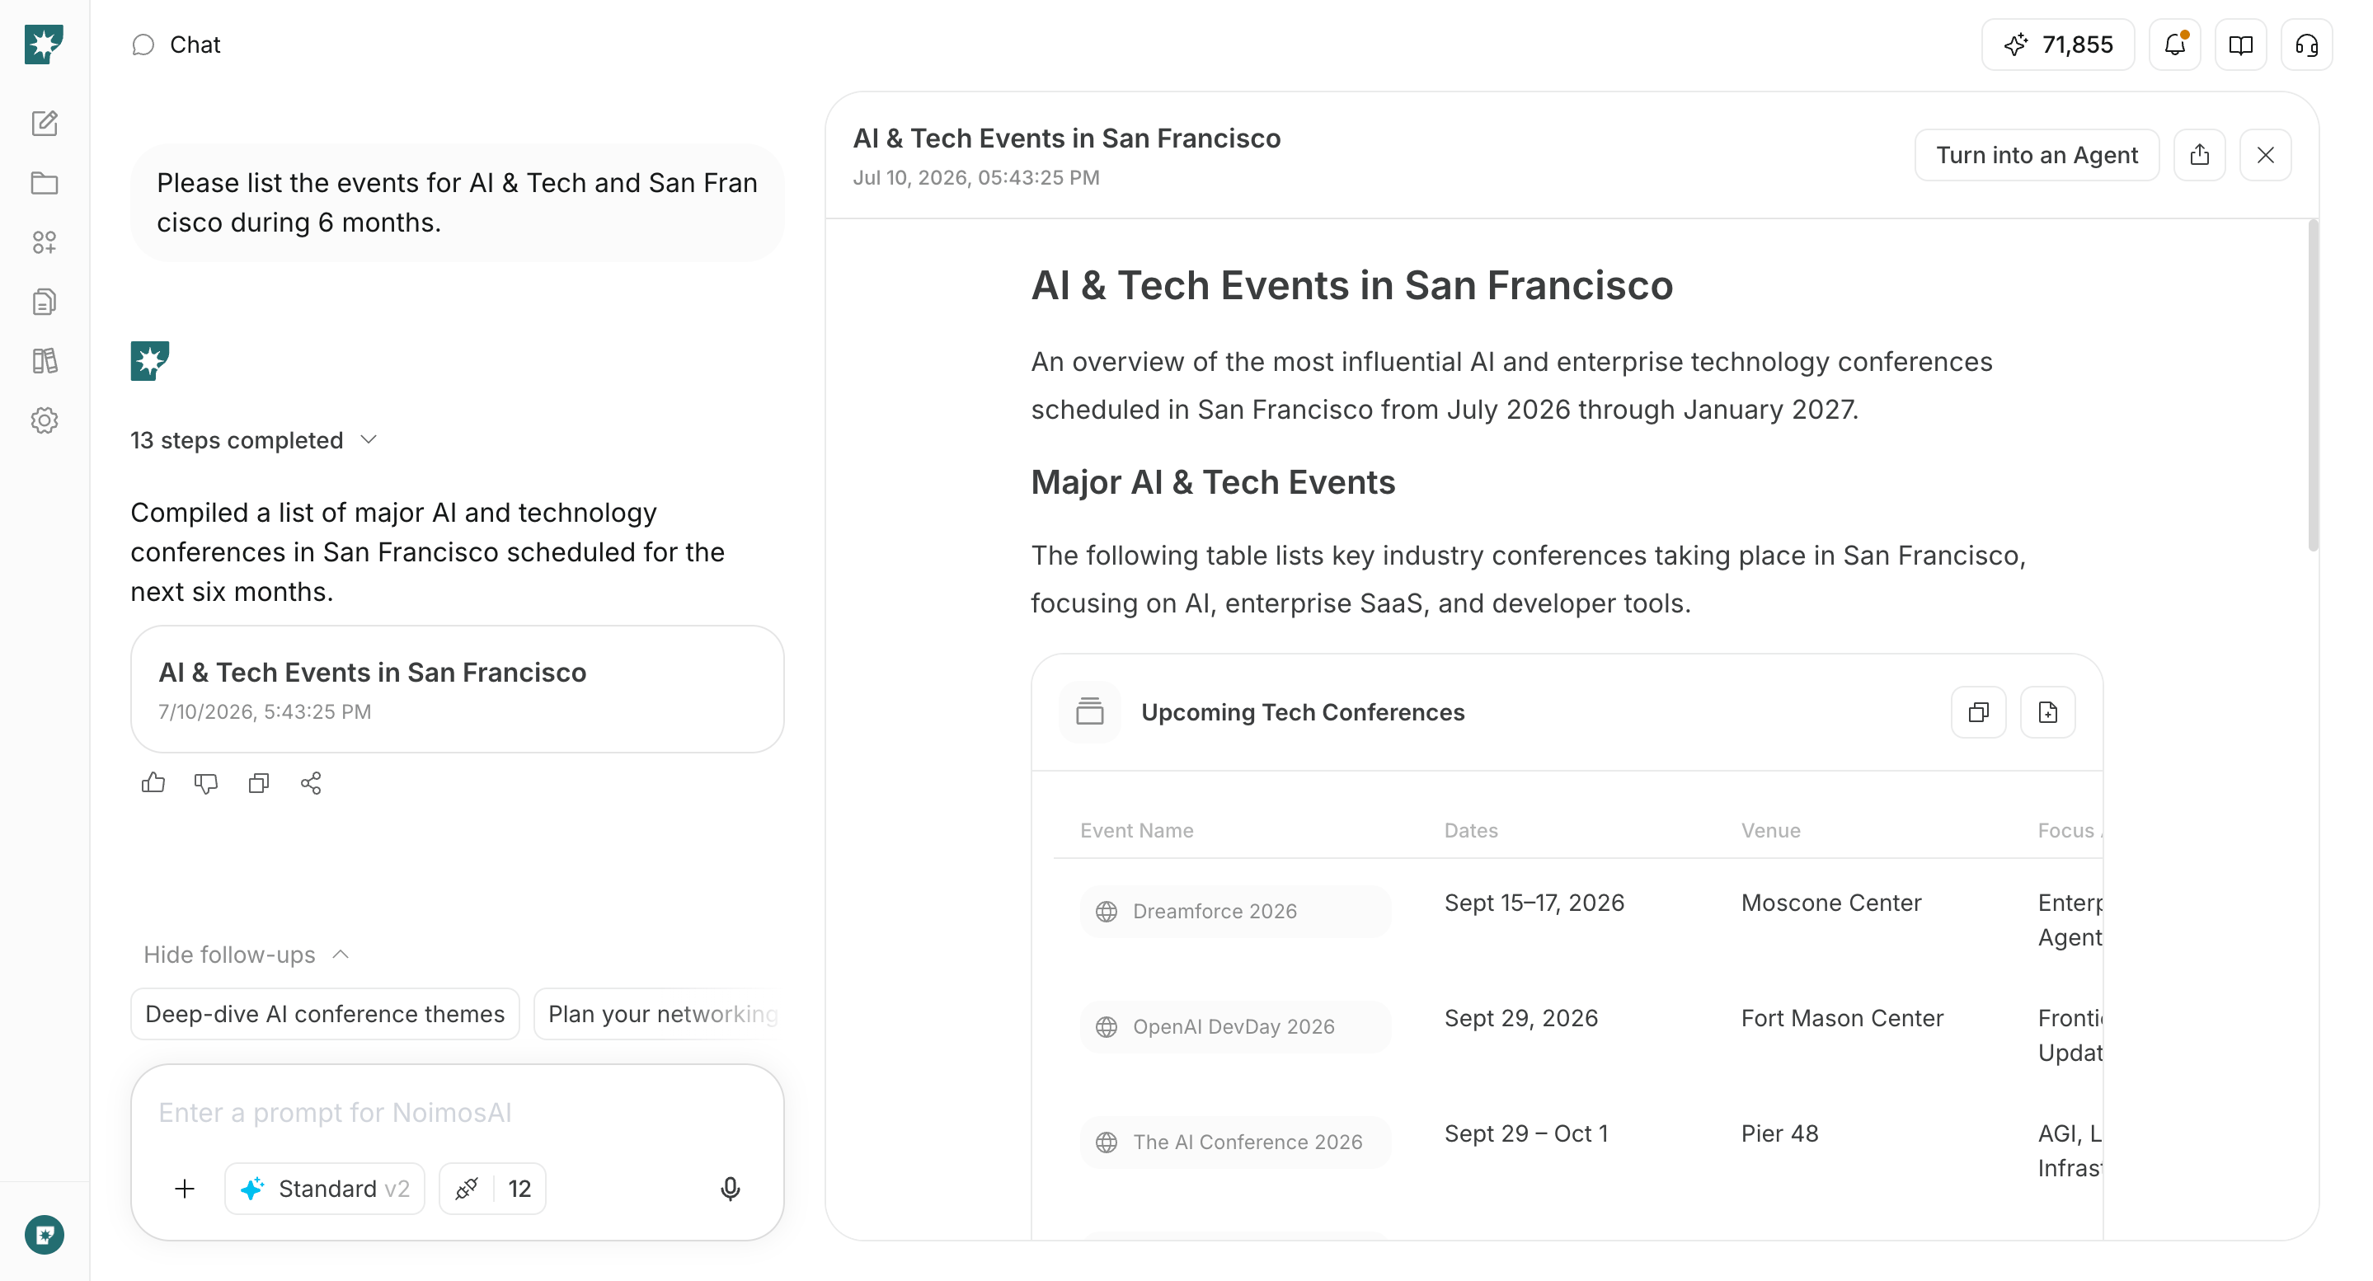This screenshot has height=1281, width=2373.
Task: Start a new chat with compose icon
Action: [x=45, y=123]
